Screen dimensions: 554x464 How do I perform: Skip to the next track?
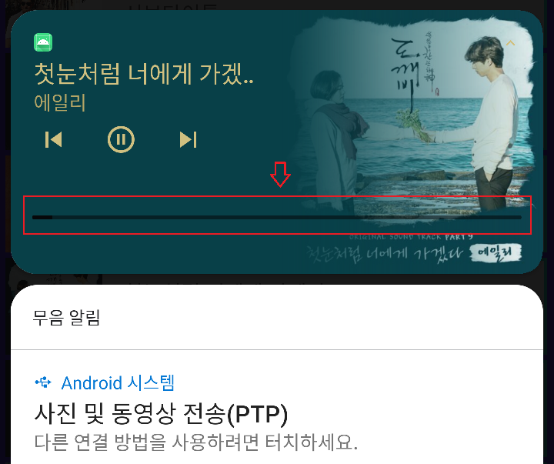coord(188,139)
